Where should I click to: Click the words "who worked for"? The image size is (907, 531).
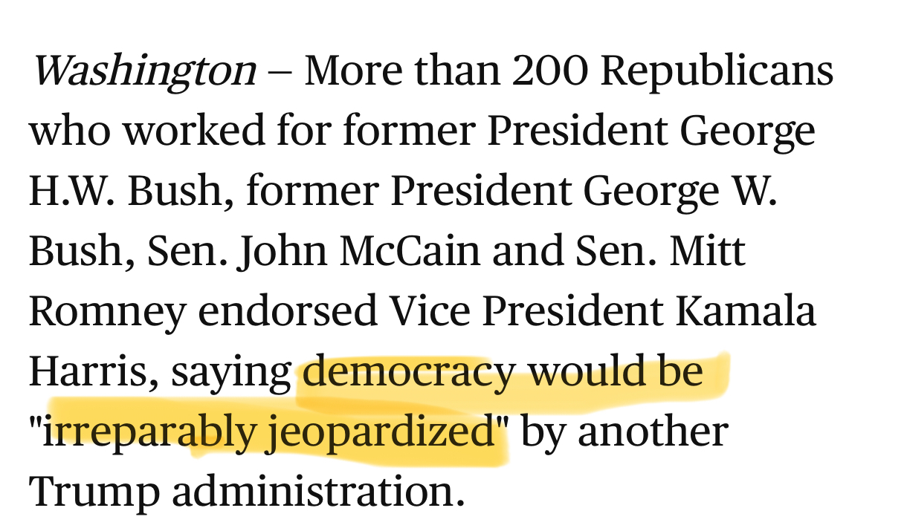180,131
